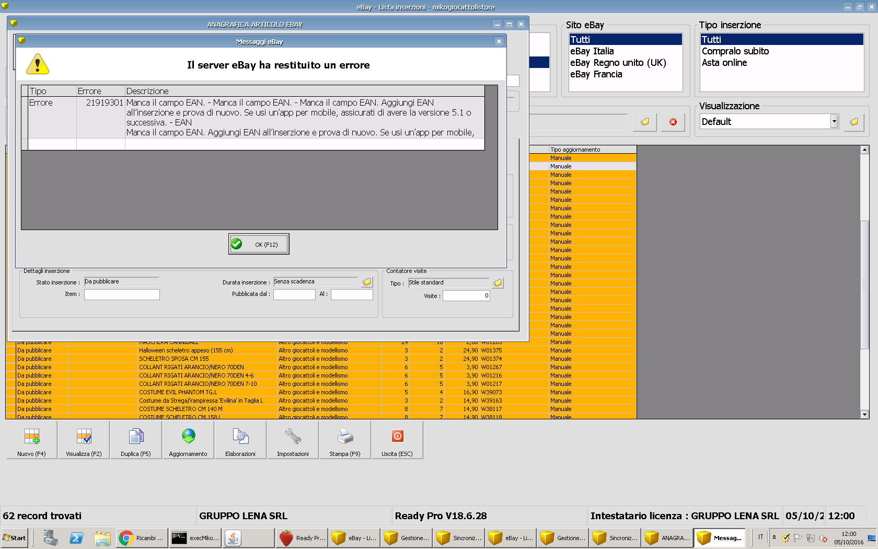The height and width of the screenshot is (549, 878).
Task: Open Durata inserzione lookup folder icon
Action: click(367, 282)
